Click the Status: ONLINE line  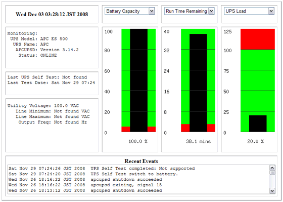37,55
